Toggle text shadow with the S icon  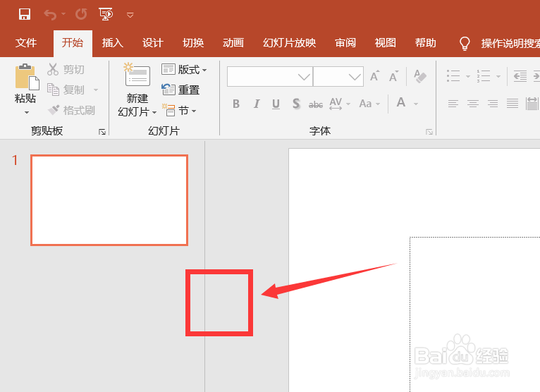296,104
